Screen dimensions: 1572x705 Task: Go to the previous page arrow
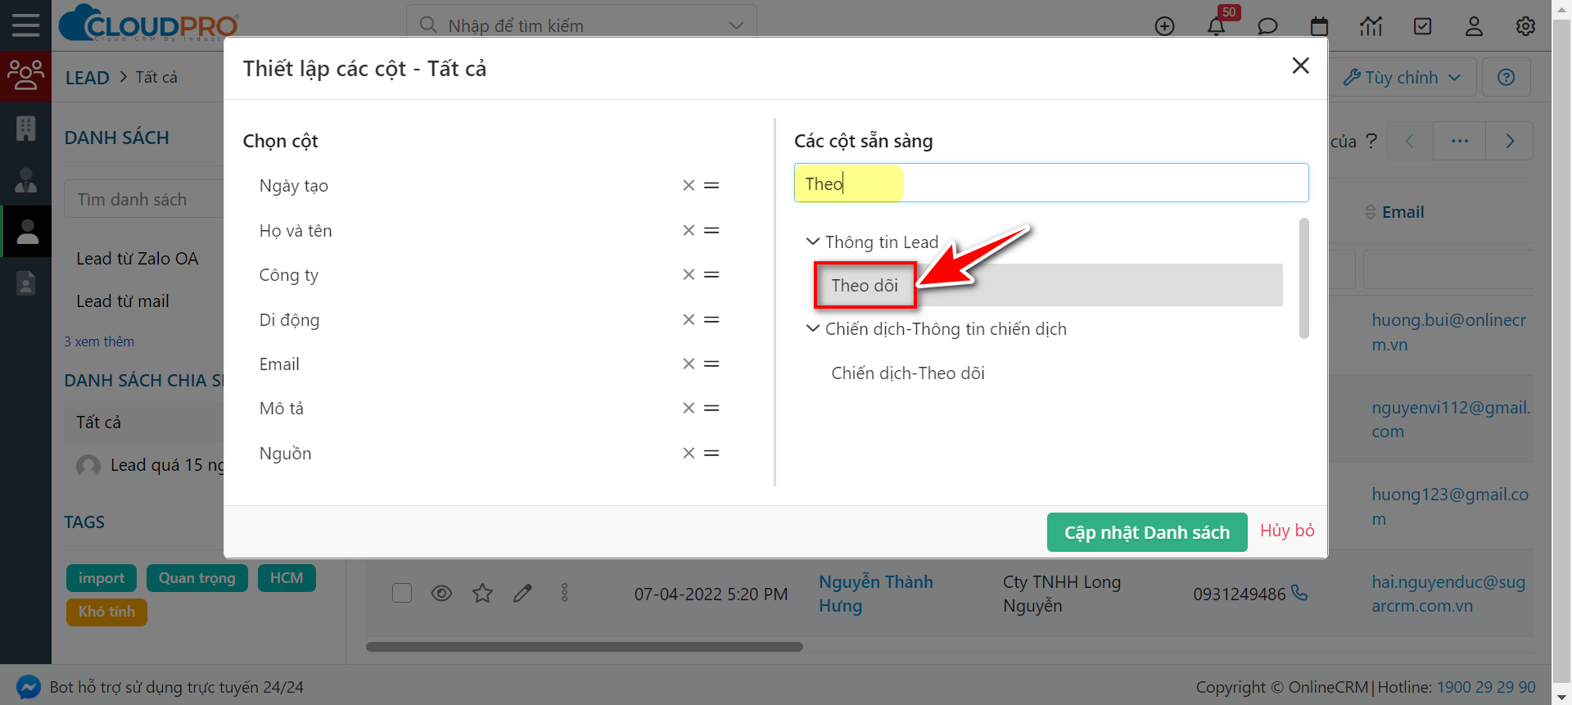coord(1409,141)
